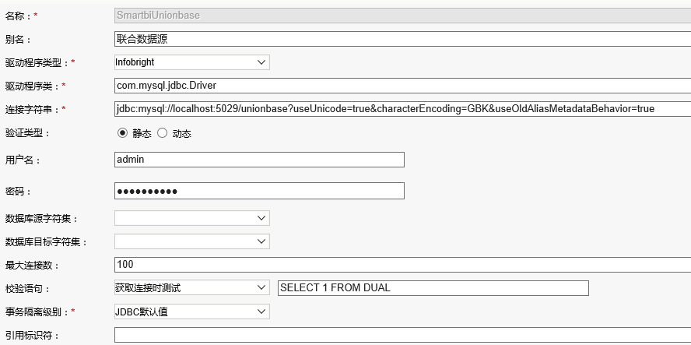This screenshot has width=691, height=345.
Task: Open the 校验语句 获取连接时测试 dropdown
Action: coord(192,288)
